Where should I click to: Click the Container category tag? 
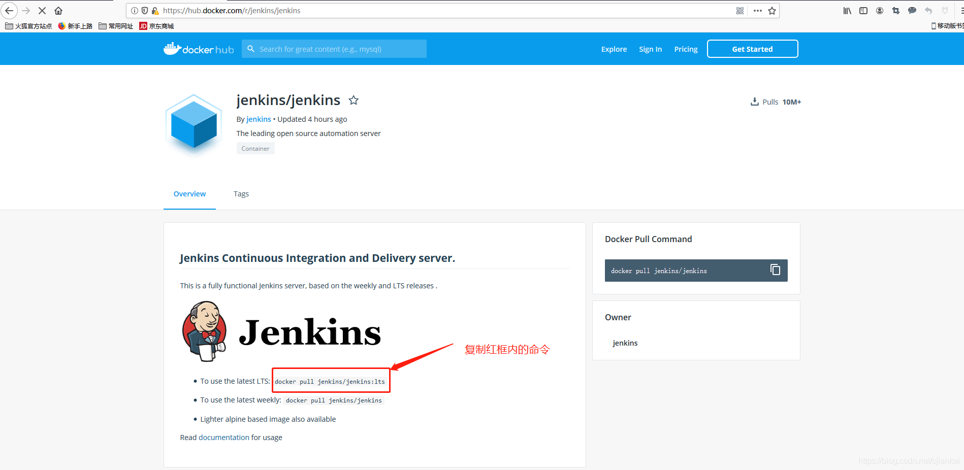tap(255, 148)
